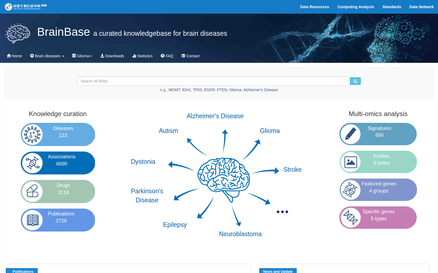Expand the Glioma dropdown menu

82,56
